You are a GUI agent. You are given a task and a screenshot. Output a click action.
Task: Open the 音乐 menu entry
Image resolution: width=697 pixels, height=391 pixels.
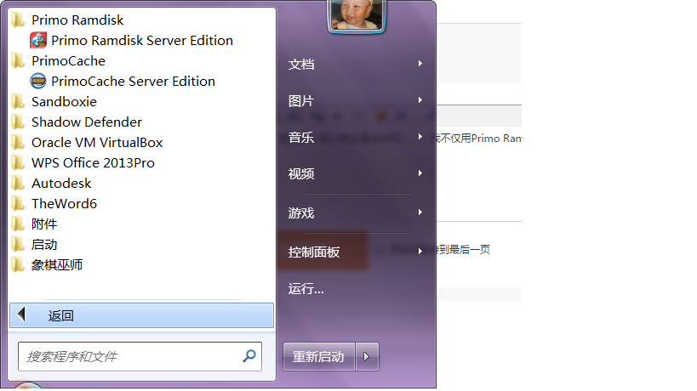pyautogui.click(x=301, y=137)
